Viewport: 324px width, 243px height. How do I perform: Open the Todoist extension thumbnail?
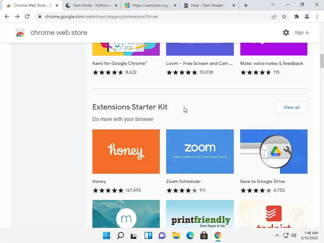point(274,214)
